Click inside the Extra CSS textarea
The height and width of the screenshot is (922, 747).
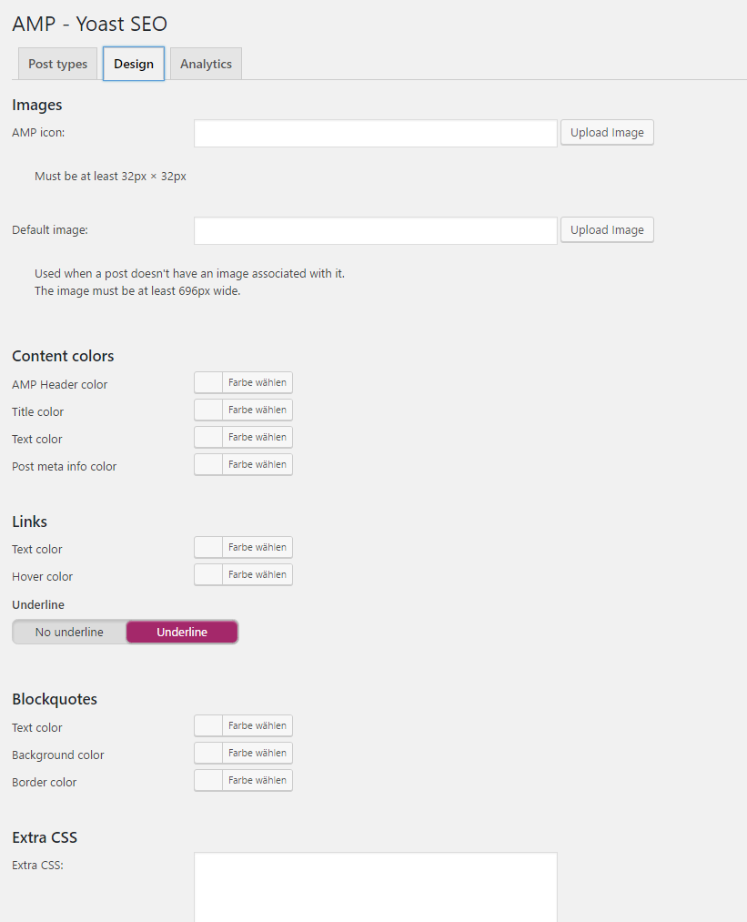pyautogui.click(x=375, y=887)
